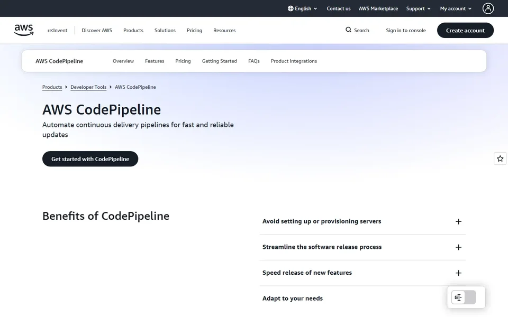Viewport: 508px width, 317px height.
Task: Open the My account dropdown
Action: pos(456,8)
